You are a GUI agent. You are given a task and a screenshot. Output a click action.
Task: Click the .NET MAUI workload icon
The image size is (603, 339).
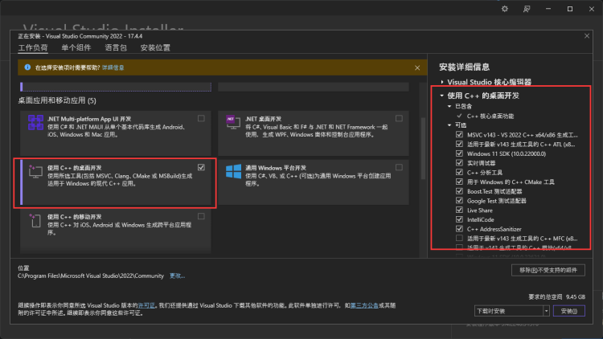click(x=35, y=123)
